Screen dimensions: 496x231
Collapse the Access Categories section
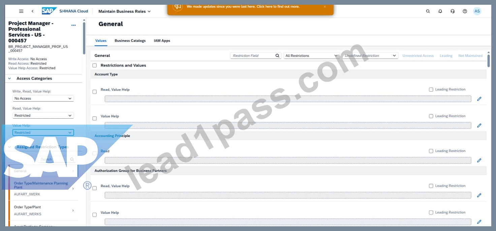point(9,79)
